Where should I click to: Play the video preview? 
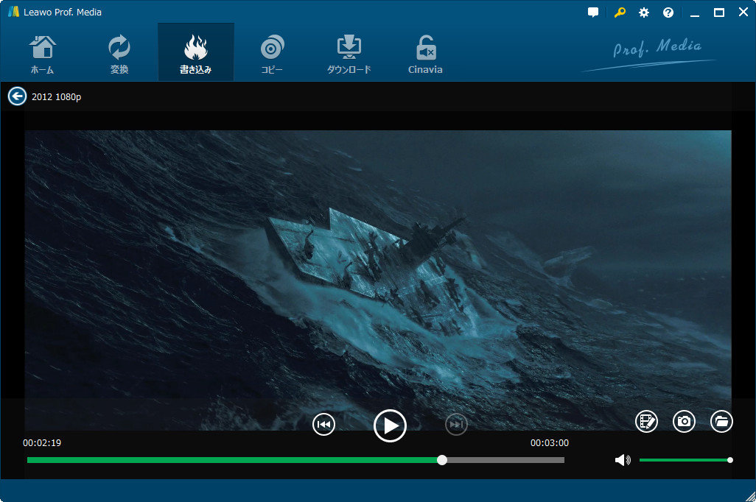pos(390,425)
